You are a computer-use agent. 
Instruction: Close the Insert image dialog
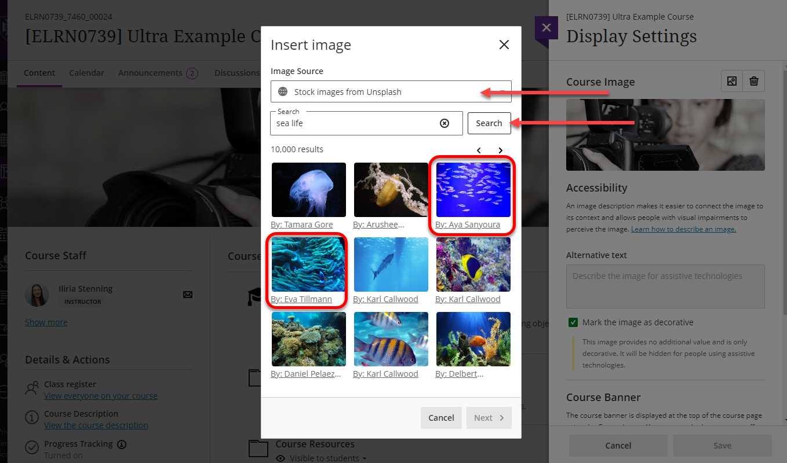(x=504, y=45)
